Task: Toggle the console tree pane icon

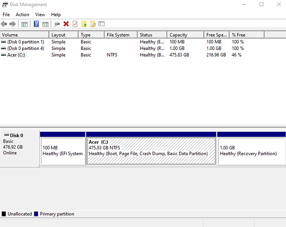Action: click(25, 24)
